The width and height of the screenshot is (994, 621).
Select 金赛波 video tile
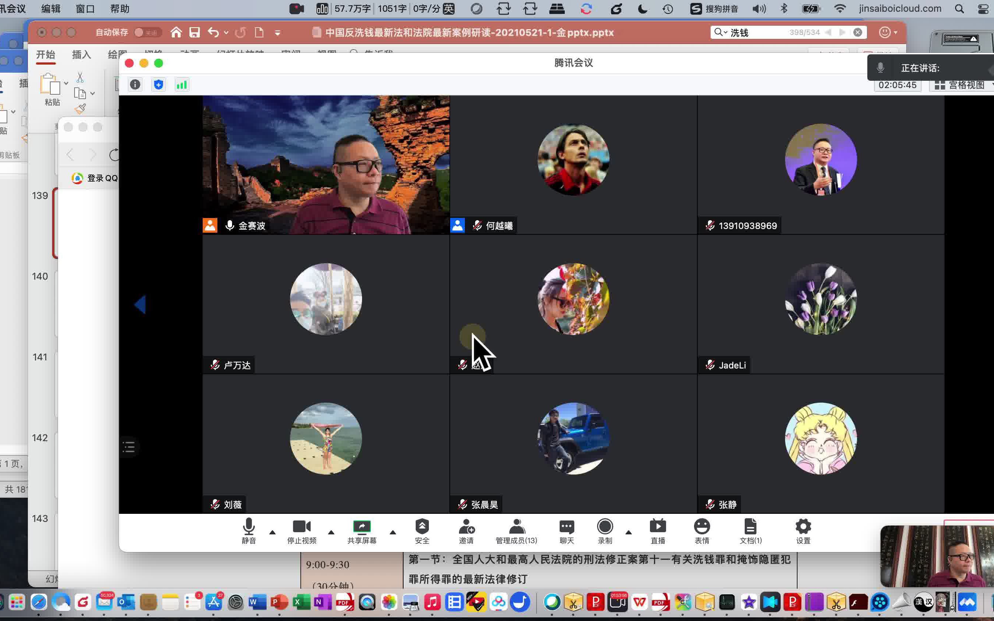coord(326,165)
